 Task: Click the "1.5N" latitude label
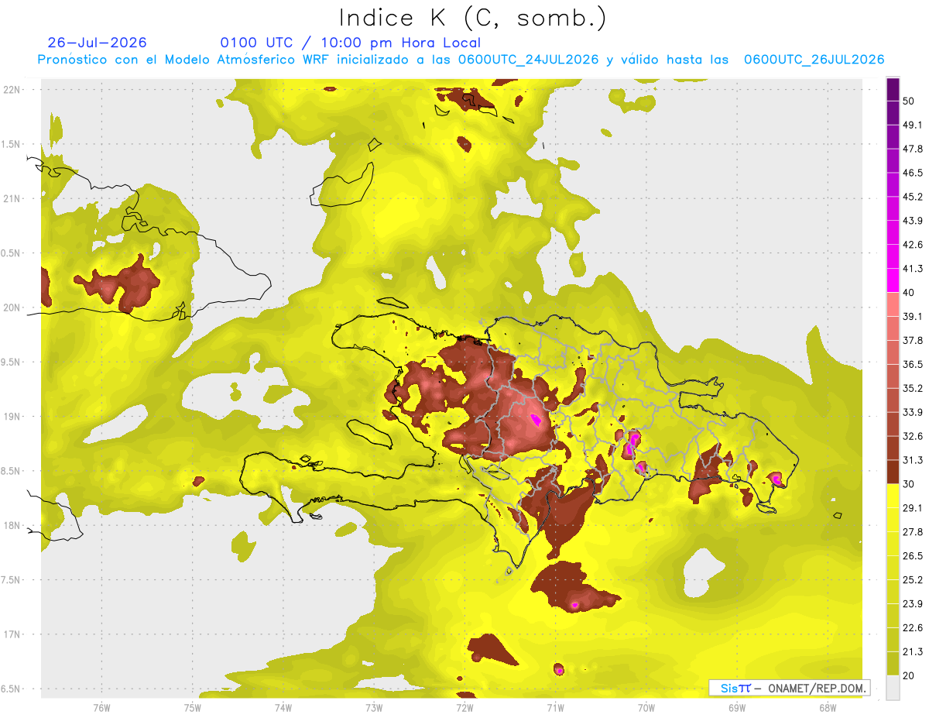(12, 144)
